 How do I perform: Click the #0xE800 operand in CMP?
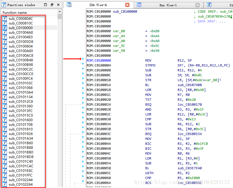(193, 178)
